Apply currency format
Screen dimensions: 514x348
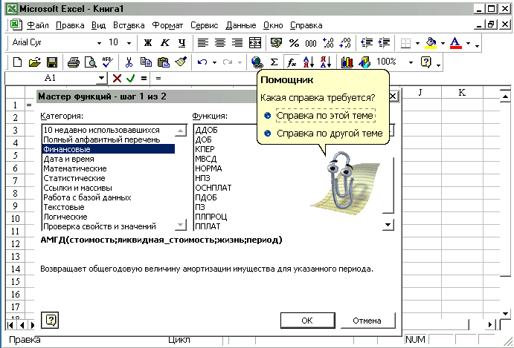click(x=277, y=43)
